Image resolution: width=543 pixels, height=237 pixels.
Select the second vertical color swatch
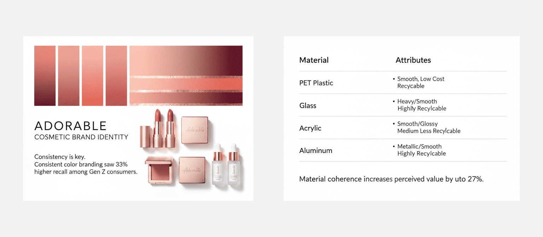point(69,75)
